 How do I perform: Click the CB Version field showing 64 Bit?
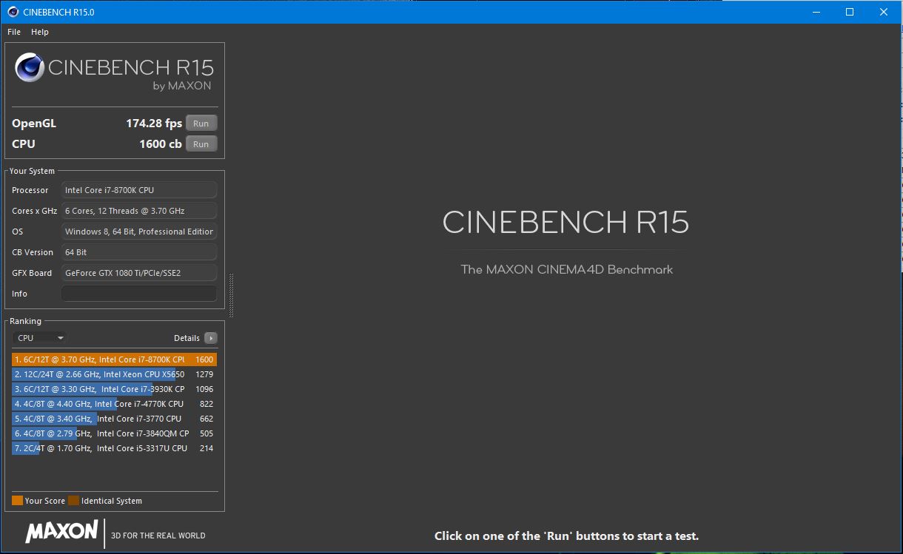139,252
